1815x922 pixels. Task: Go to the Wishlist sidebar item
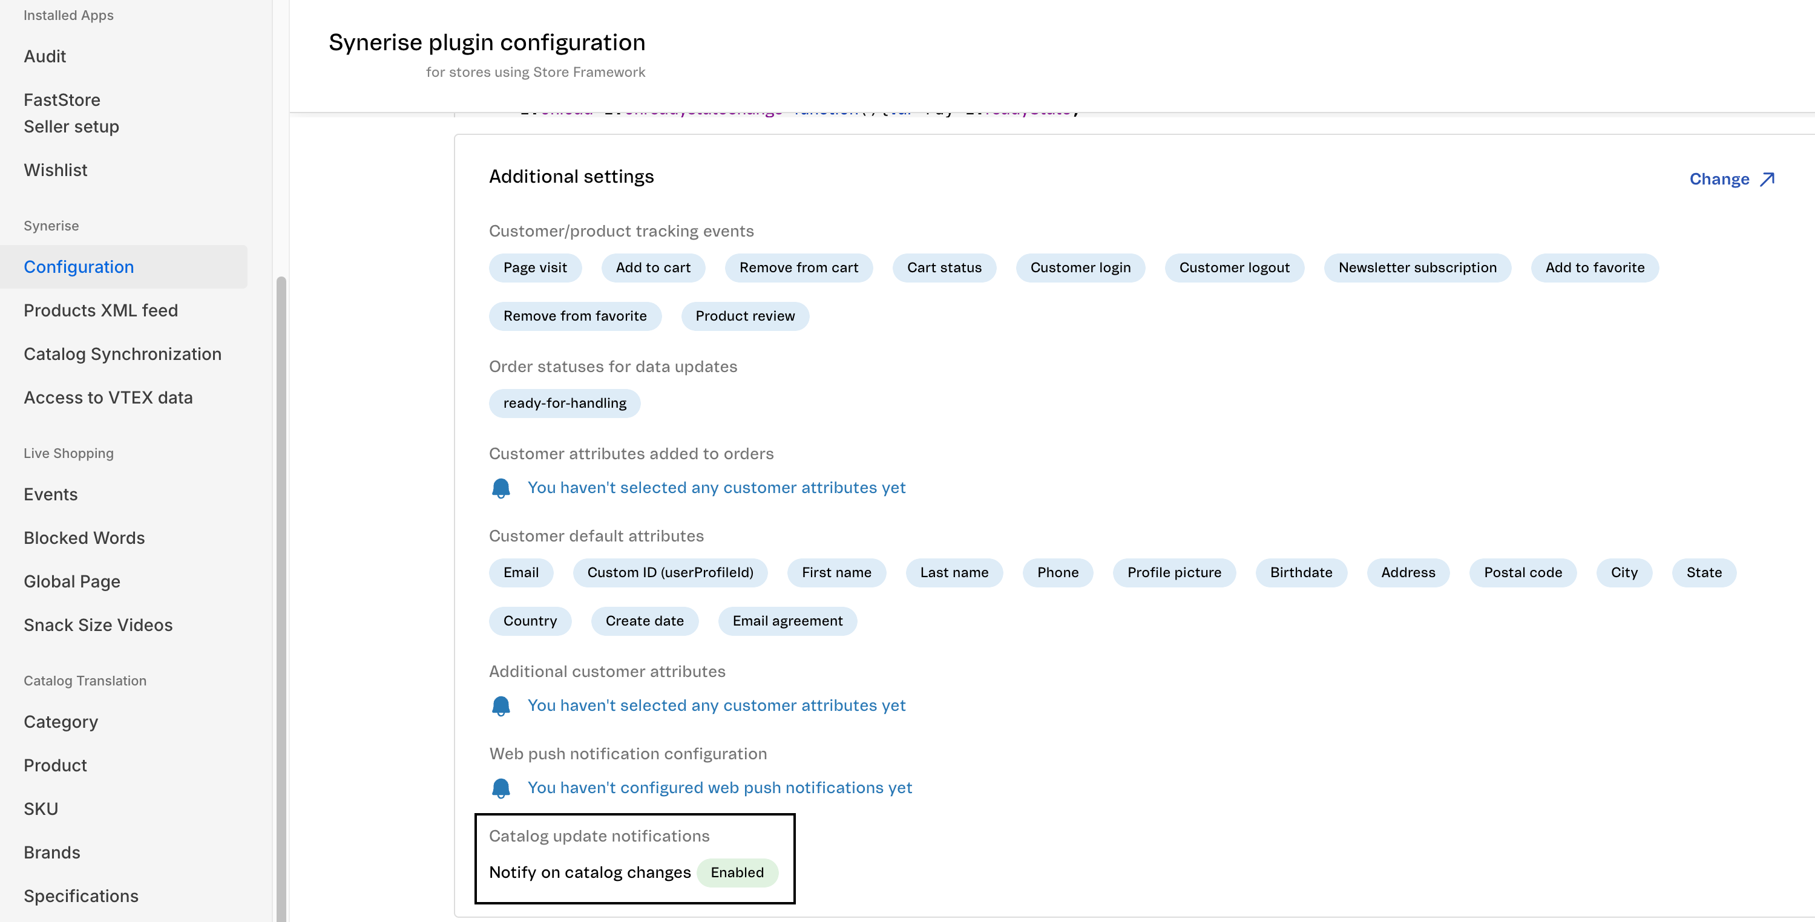pyautogui.click(x=56, y=171)
